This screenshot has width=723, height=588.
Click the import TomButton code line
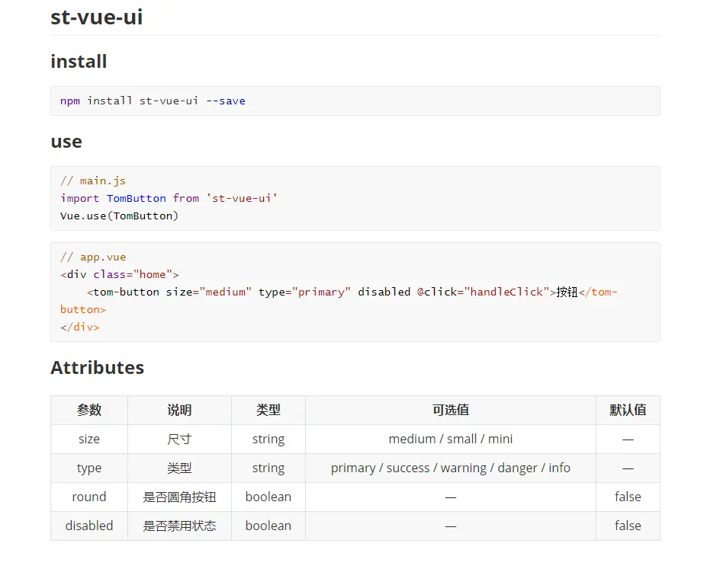tap(169, 198)
